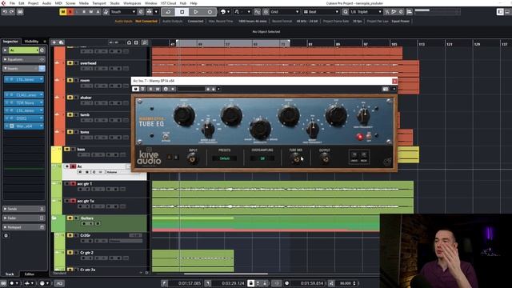The width and height of the screenshot is (512, 288).
Task: Open the grid type Beat dropdown
Action: [x=321, y=12]
